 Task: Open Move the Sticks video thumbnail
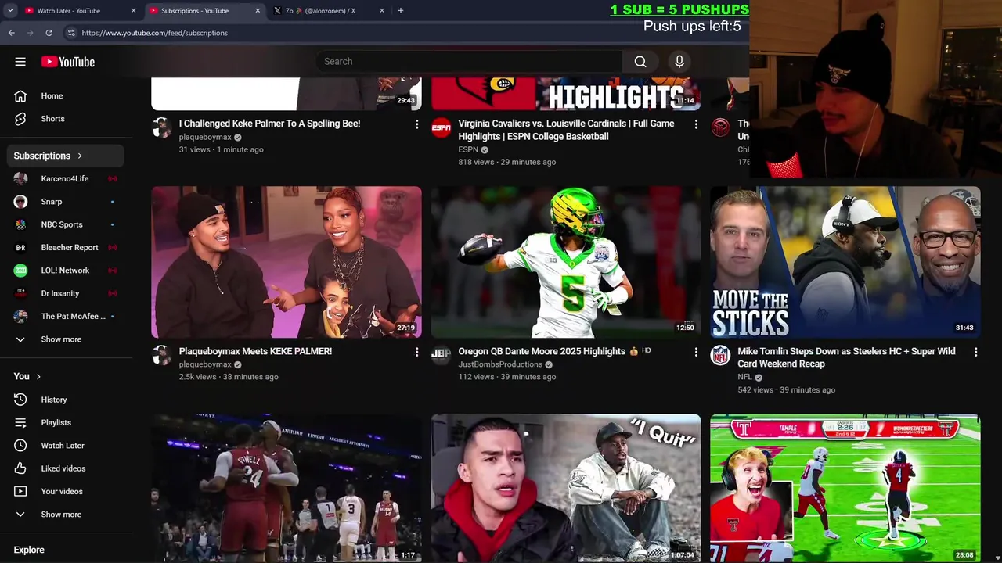coord(845,262)
